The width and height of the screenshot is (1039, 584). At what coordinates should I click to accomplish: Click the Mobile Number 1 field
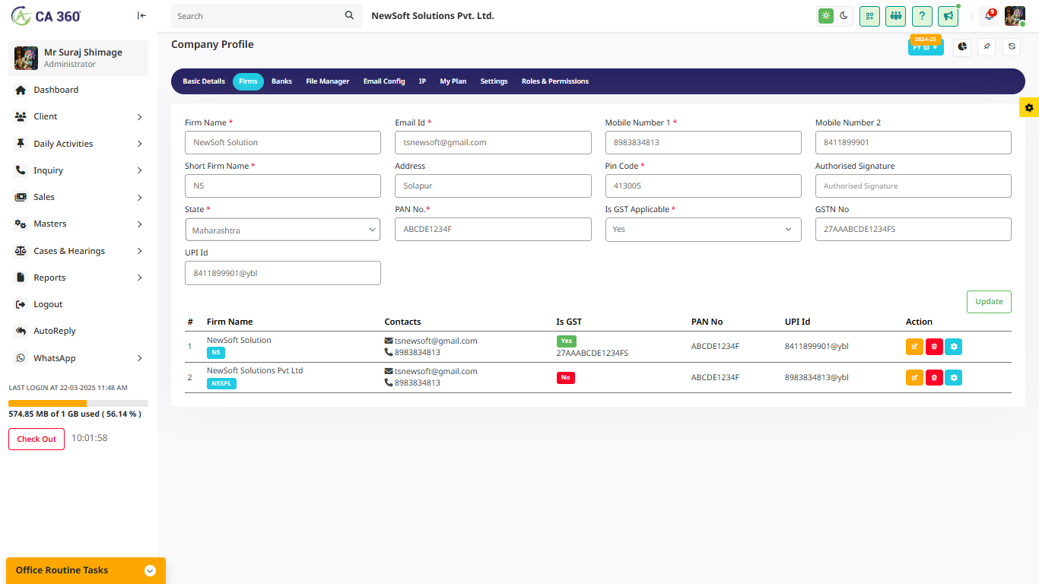[703, 142]
